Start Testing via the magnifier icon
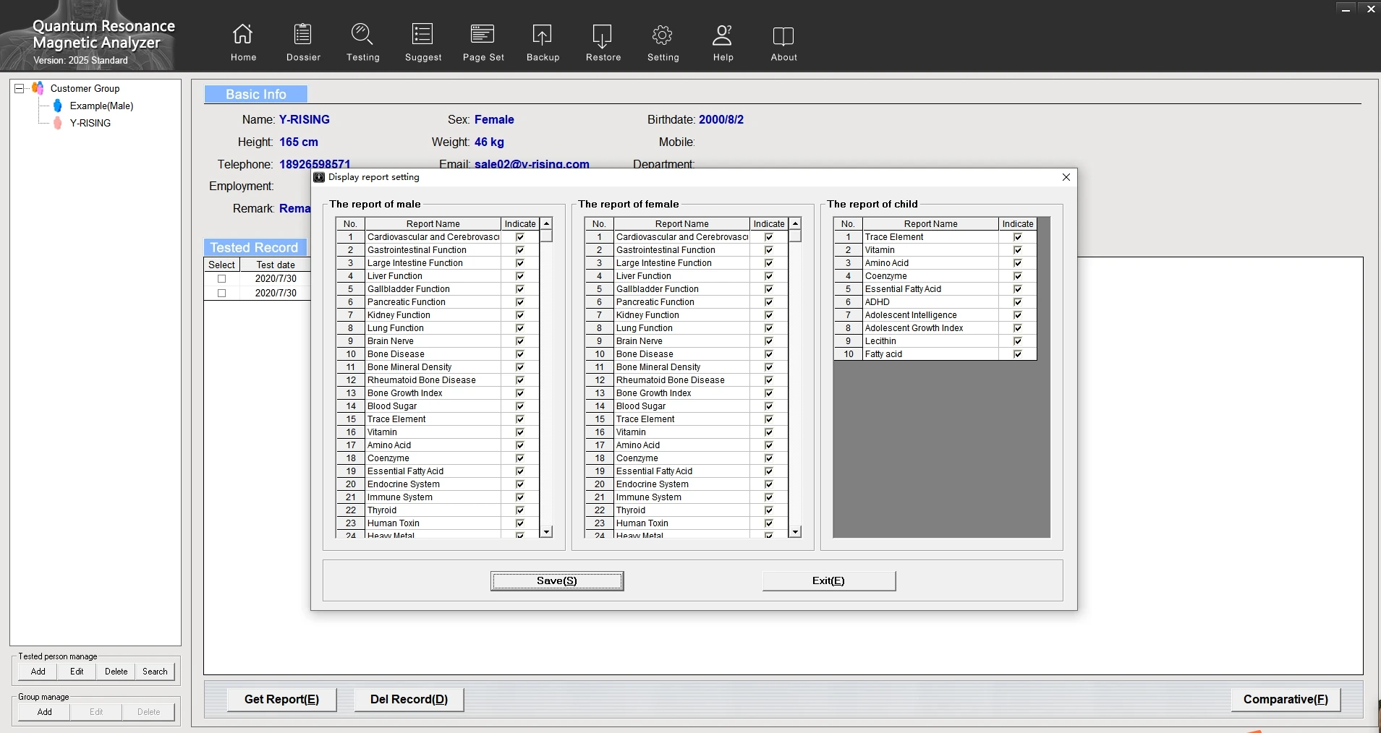This screenshot has height=733, width=1381. 362,35
